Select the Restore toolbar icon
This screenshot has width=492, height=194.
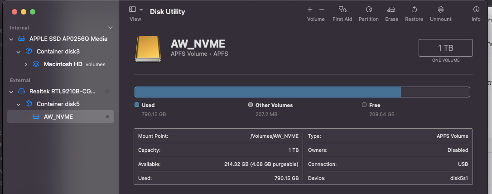pyautogui.click(x=414, y=10)
